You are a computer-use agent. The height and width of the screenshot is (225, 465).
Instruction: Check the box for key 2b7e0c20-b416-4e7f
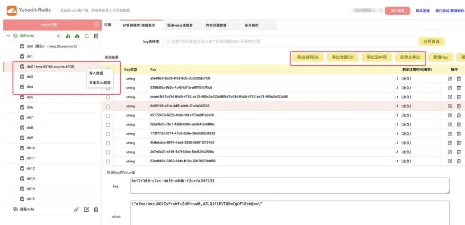pos(108,152)
